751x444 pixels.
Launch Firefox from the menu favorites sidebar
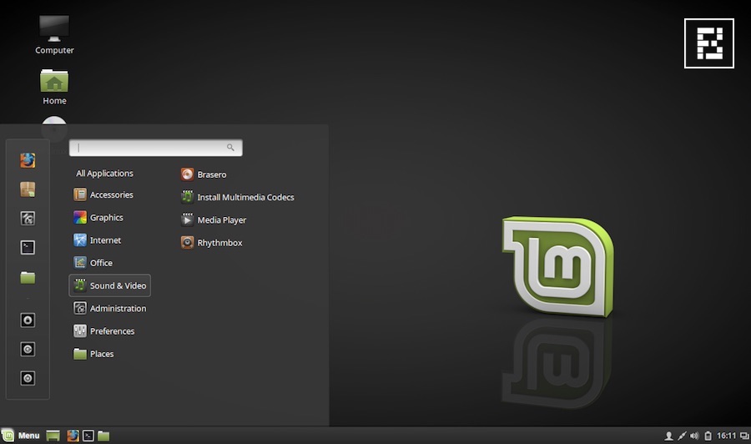click(28, 160)
